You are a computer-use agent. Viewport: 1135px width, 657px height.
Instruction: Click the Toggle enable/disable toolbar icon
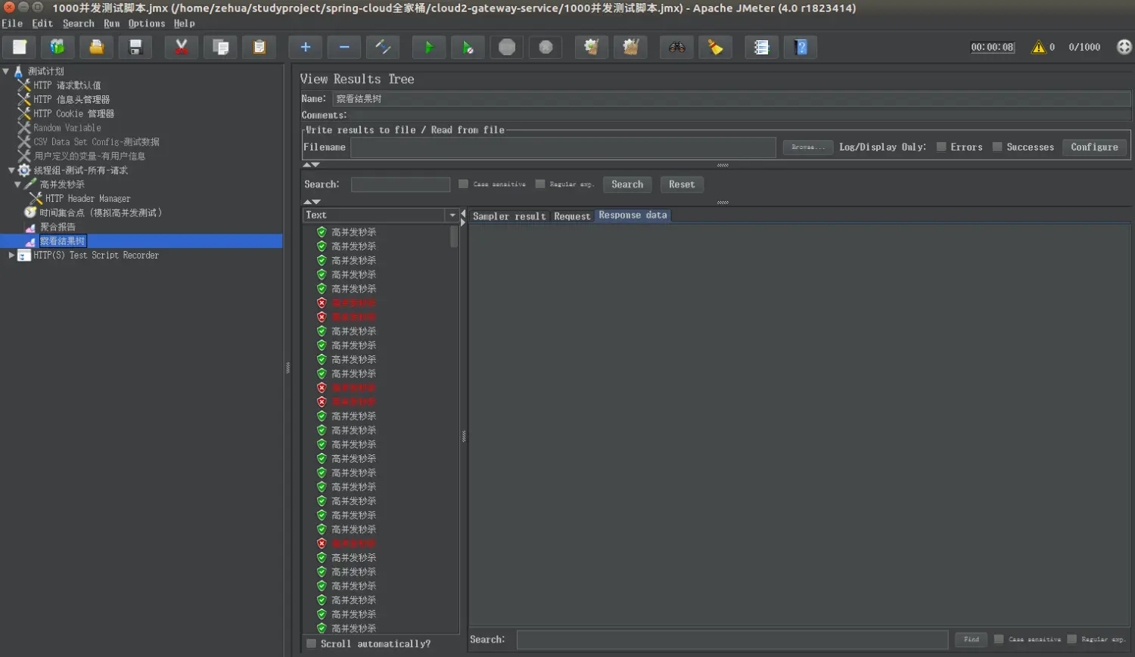click(383, 47)
